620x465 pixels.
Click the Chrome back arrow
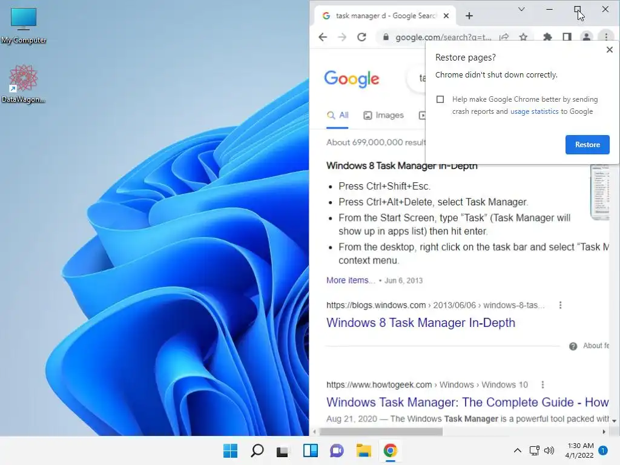323,37
